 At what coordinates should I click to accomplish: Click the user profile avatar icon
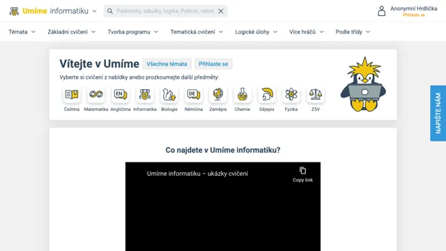click(x=381, y=11)
